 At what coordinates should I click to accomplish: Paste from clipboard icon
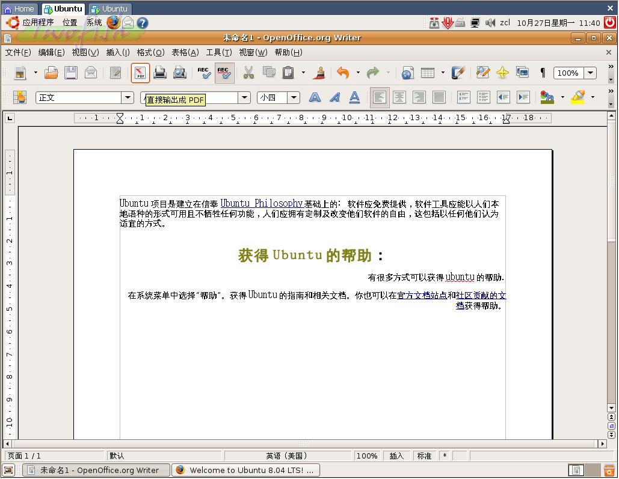[x=289, y=73]
